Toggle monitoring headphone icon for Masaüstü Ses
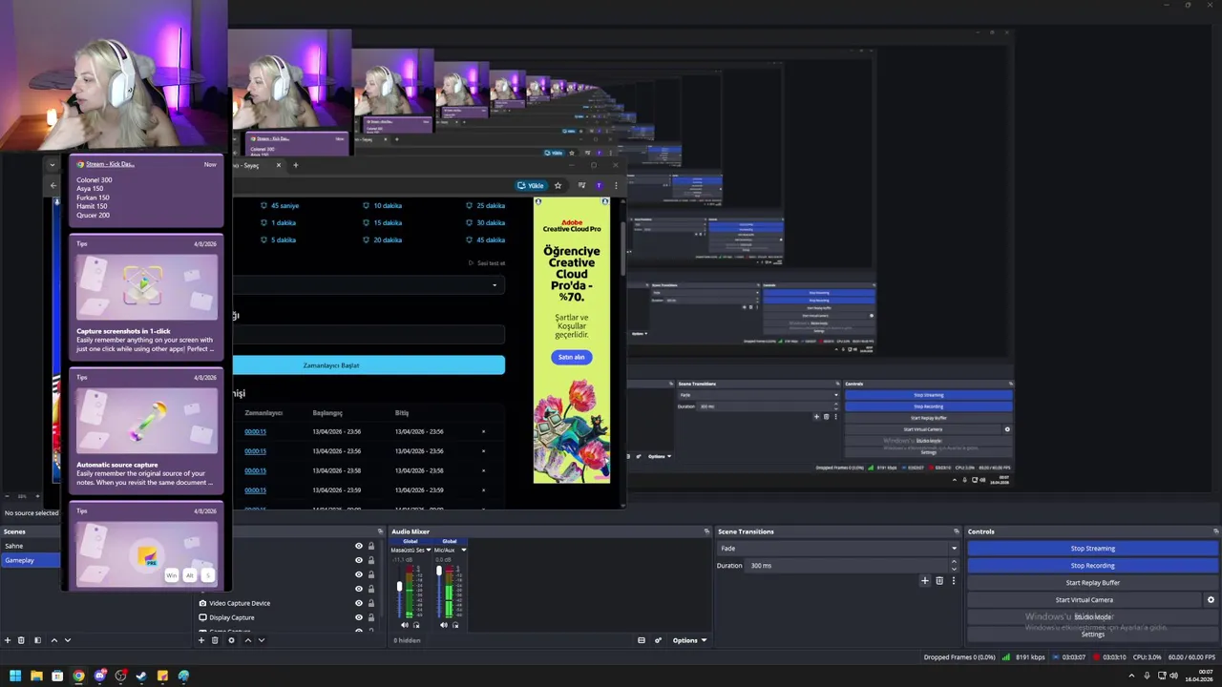1222x687 pixels. (416, 625)
